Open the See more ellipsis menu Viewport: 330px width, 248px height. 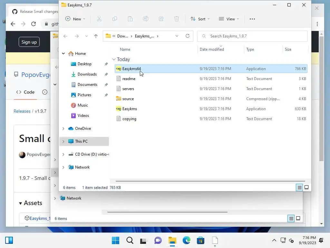[252, 19]
